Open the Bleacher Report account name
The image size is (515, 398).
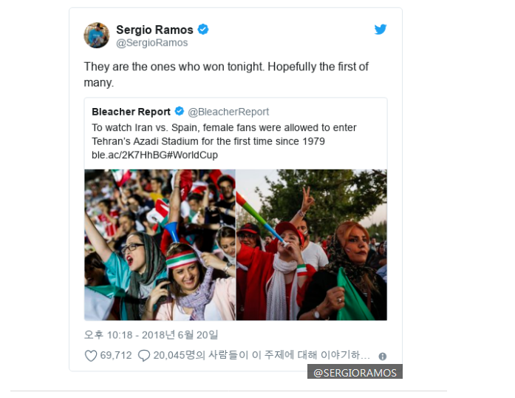[131, 112]
